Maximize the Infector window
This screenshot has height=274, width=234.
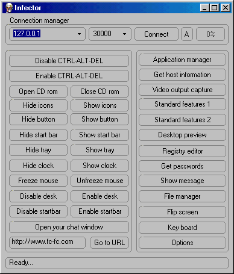tap(215, 8)
